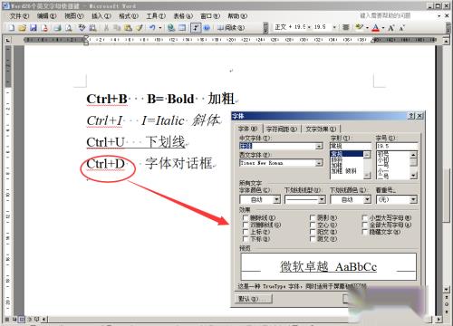This screenshot has height=326, width=453.
Task: Select the Format Painter brush icon
Action: click(139, 28)
